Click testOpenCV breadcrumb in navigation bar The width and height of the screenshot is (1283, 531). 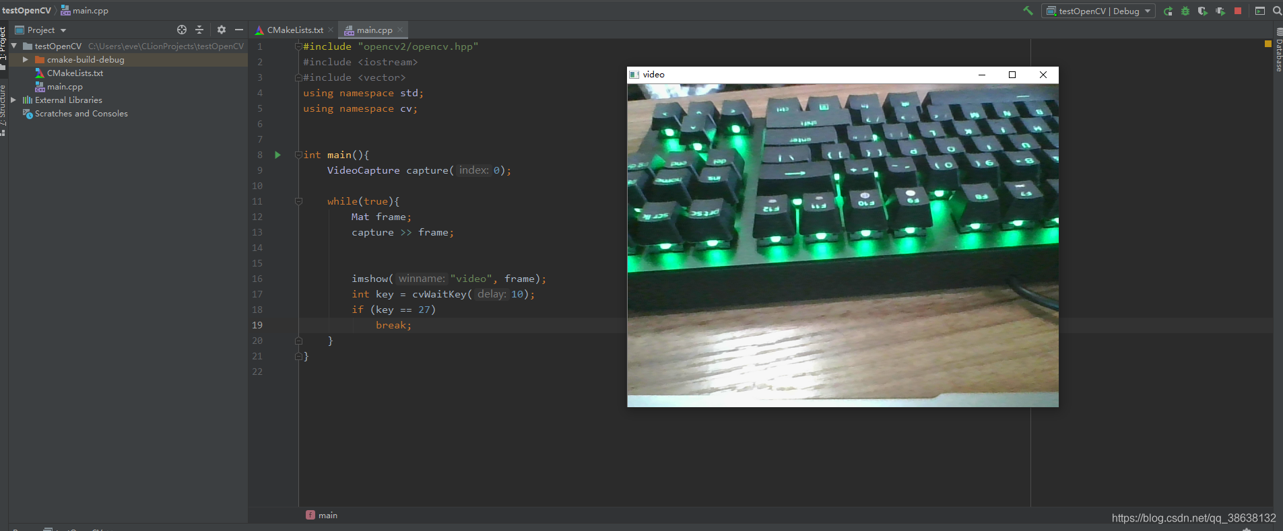point(26,10)
